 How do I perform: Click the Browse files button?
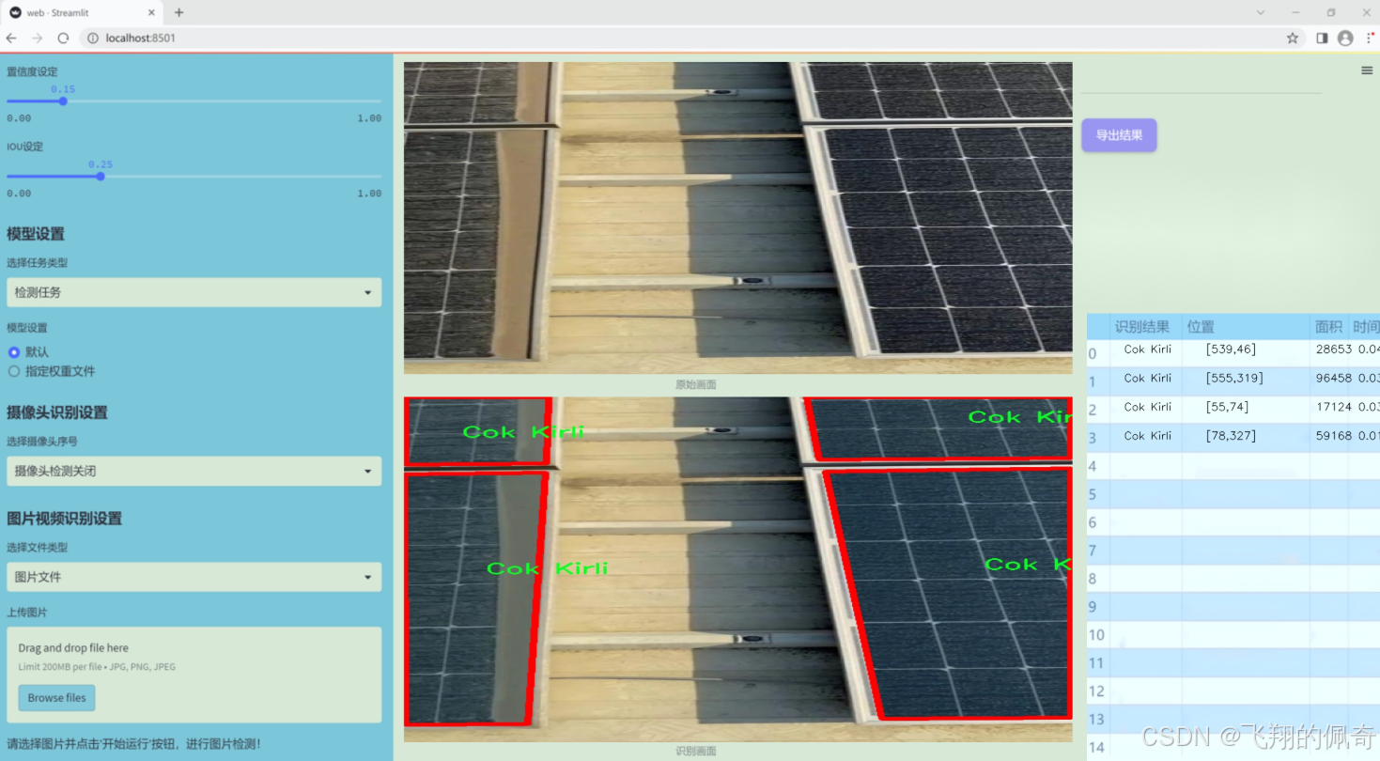[56, 698]
